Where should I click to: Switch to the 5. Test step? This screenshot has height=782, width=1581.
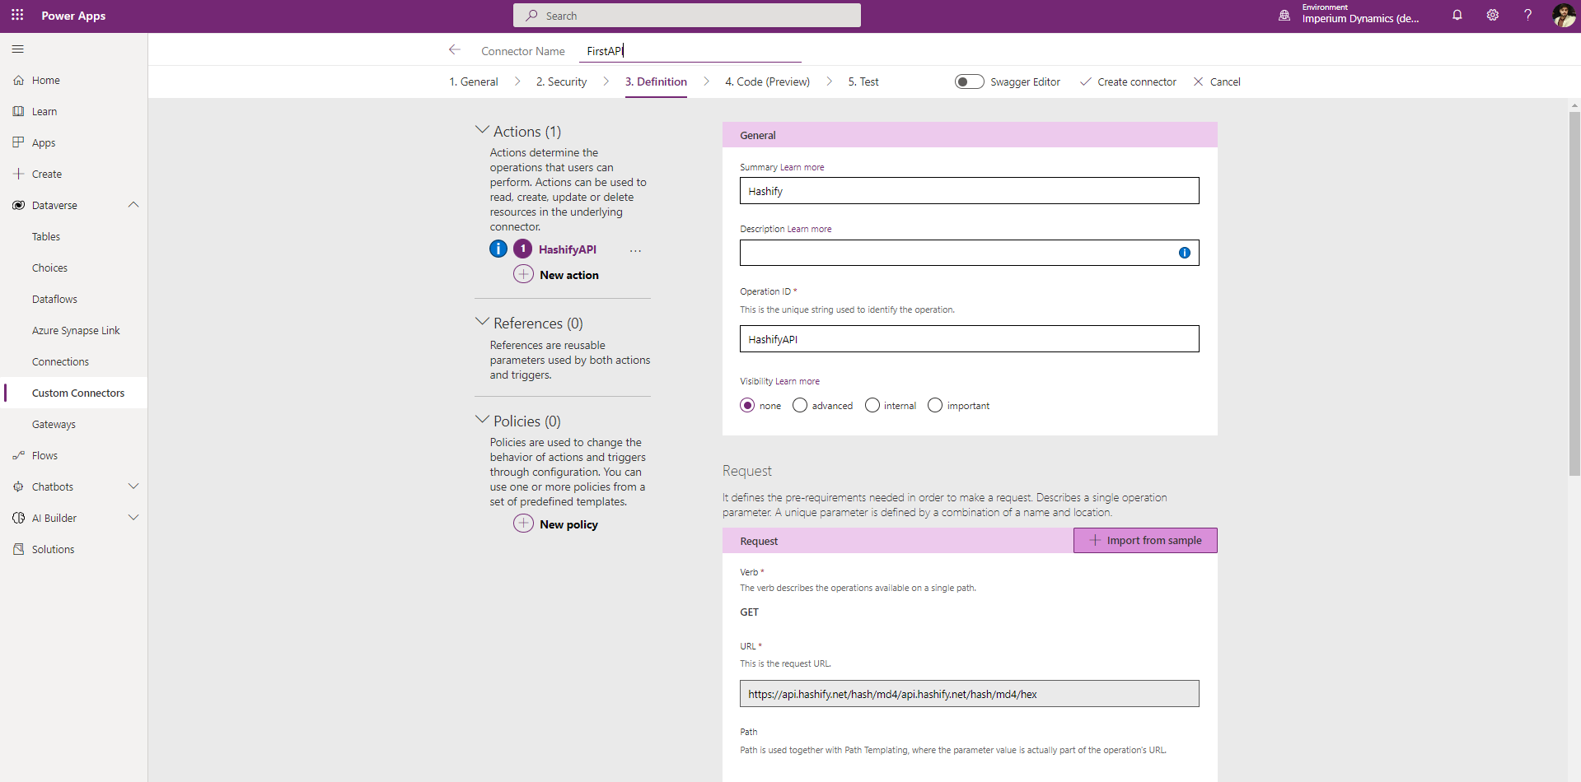863,81
